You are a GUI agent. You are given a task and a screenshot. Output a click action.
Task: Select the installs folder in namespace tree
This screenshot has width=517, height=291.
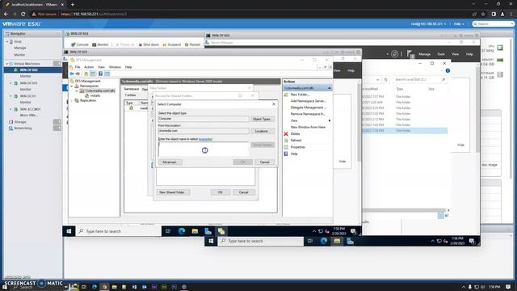(95, 95)
